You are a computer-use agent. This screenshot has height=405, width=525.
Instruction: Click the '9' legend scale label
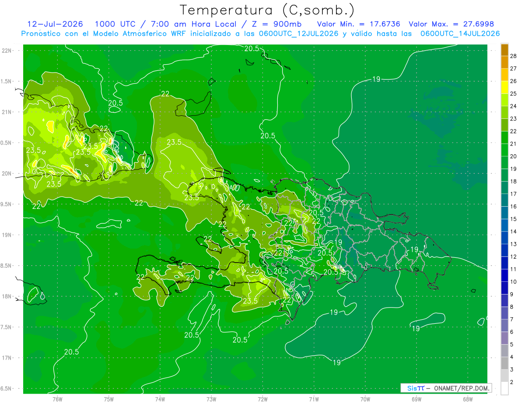512,294
